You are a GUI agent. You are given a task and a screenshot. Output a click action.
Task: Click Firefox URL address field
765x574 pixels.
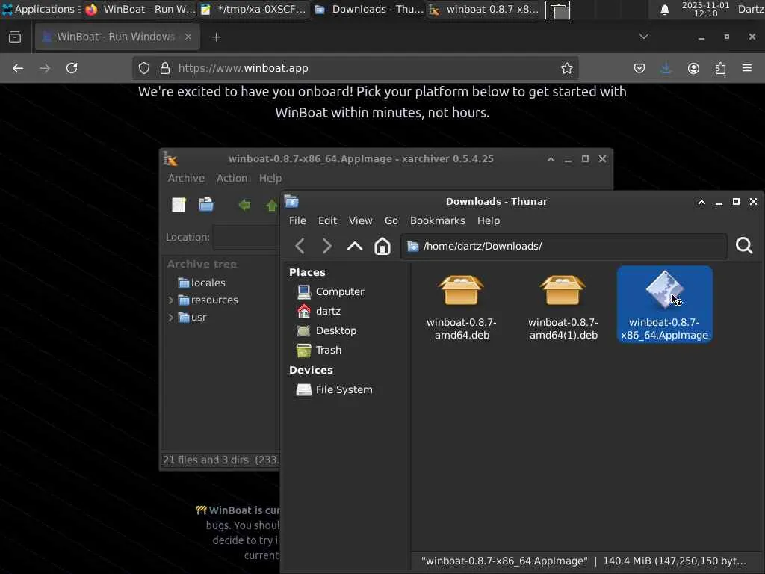pyautogui.click(x=355, y=68)
